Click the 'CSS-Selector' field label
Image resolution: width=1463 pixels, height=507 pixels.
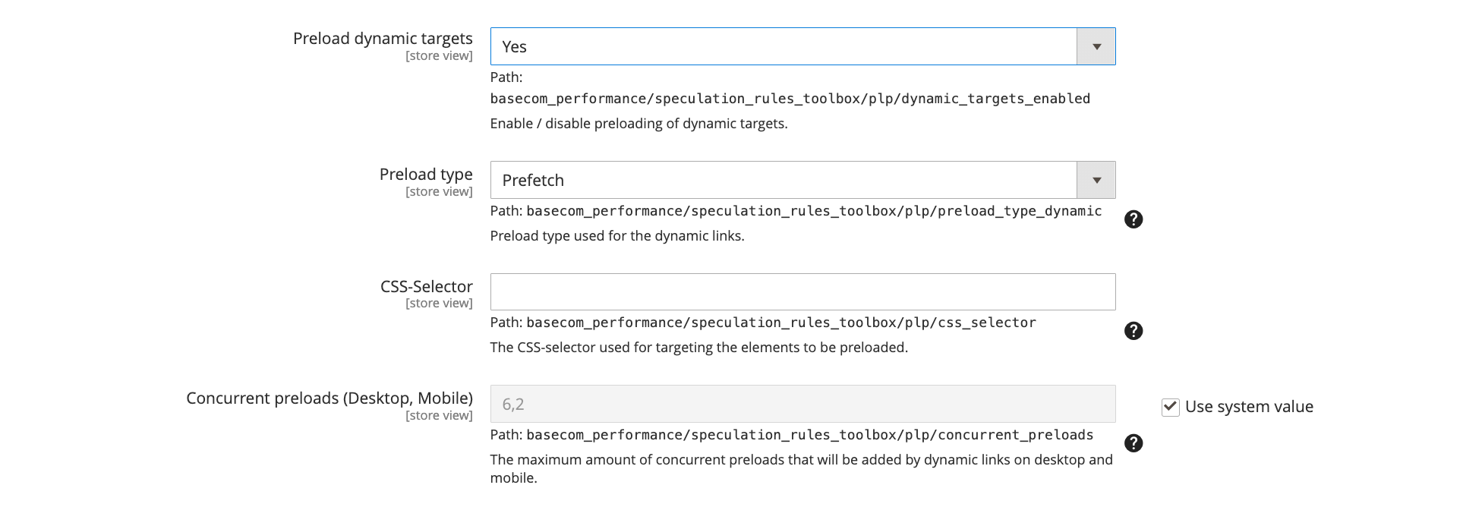pyautogui.click(x=426, y=287)
